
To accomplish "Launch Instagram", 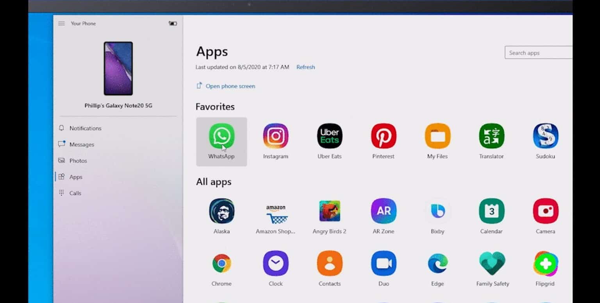I will [275, 136].
